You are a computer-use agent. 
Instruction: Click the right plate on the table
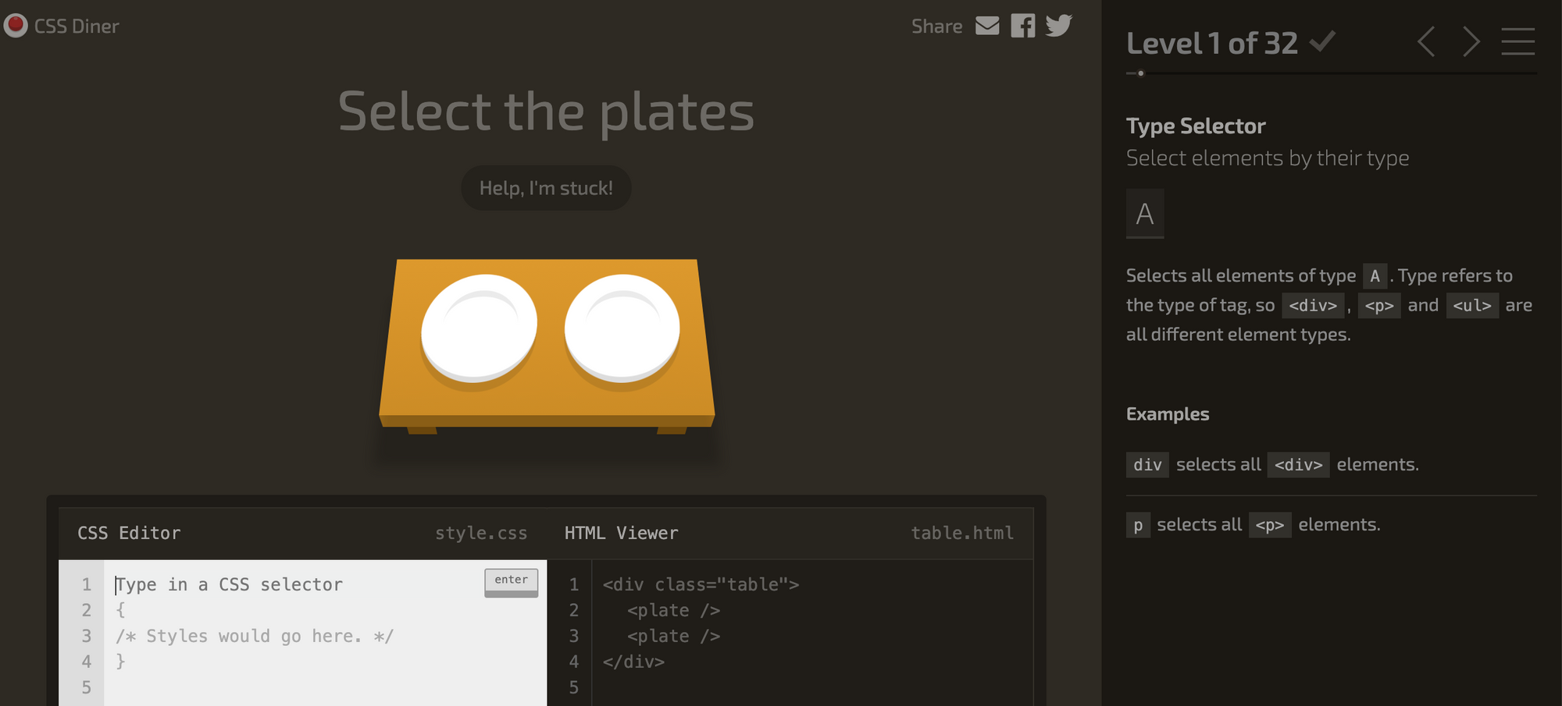pos(622,328)
